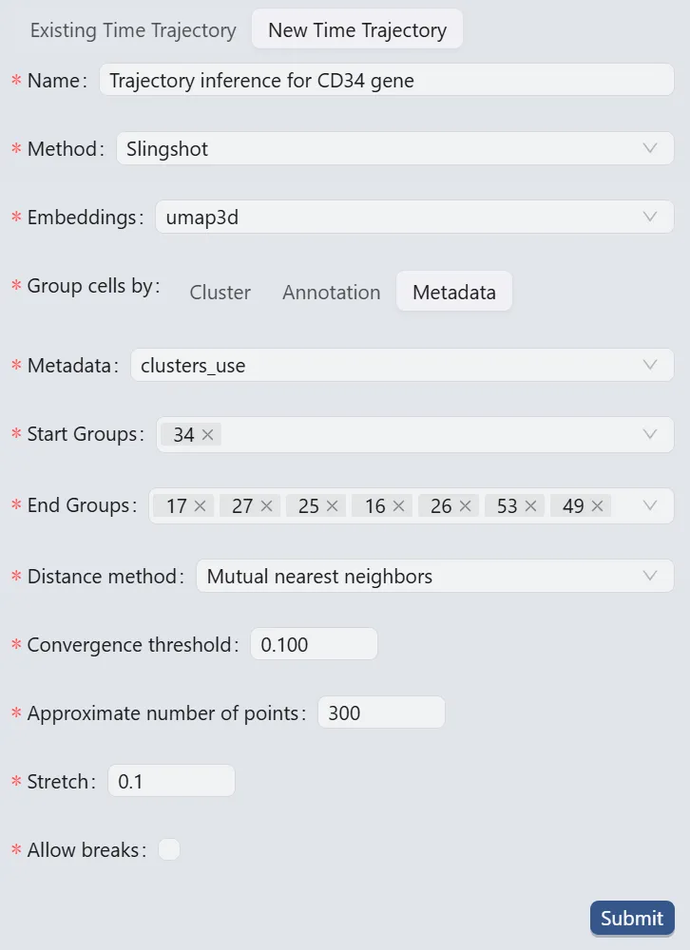The height and width of the screenshot is (950, 690).
Task: Enable the Allow breaks checkbox
Action: [x=169, y=849]
